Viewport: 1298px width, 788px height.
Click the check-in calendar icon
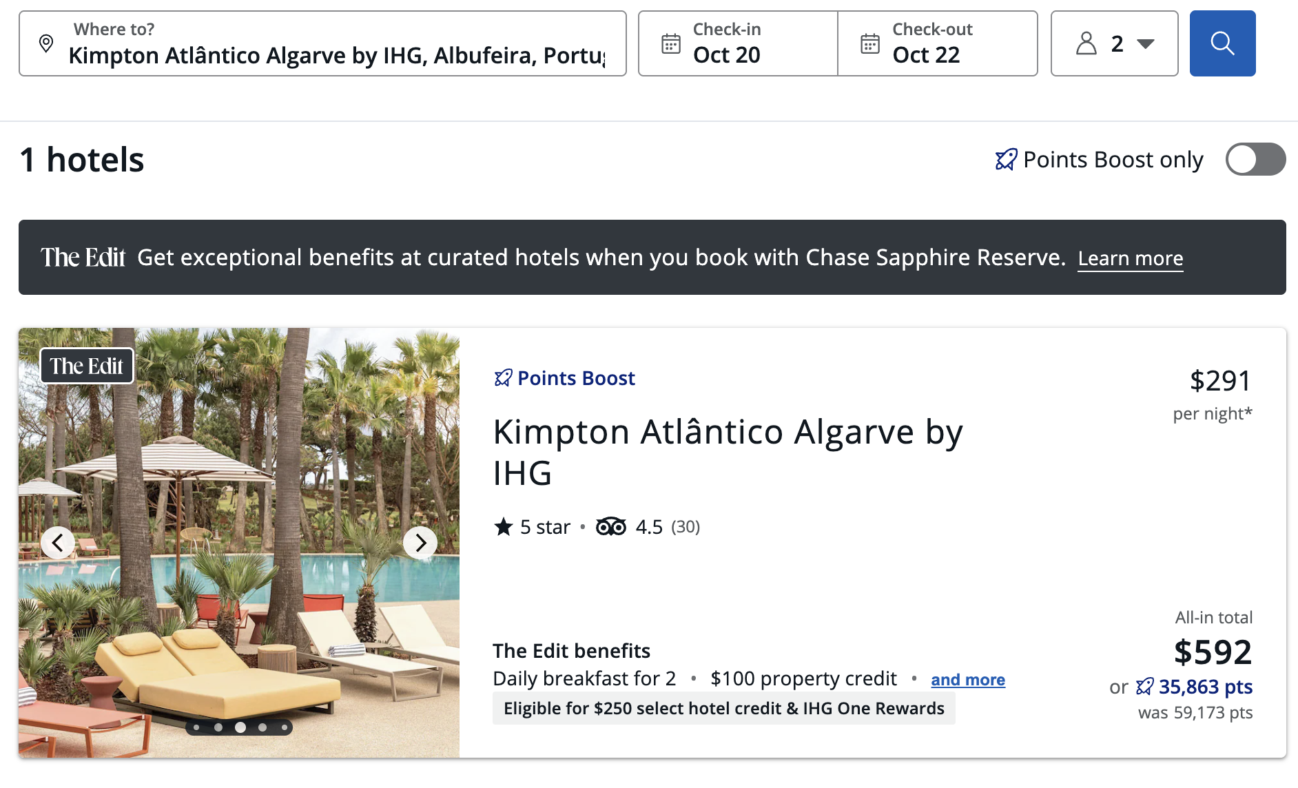(x=670, y=43)
